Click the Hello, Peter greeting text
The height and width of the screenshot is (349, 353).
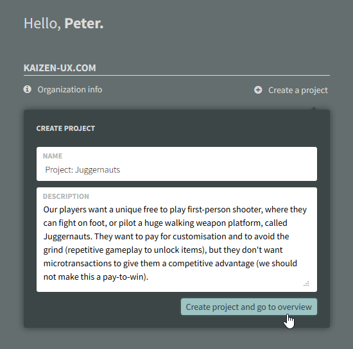[x=64, y=23]
